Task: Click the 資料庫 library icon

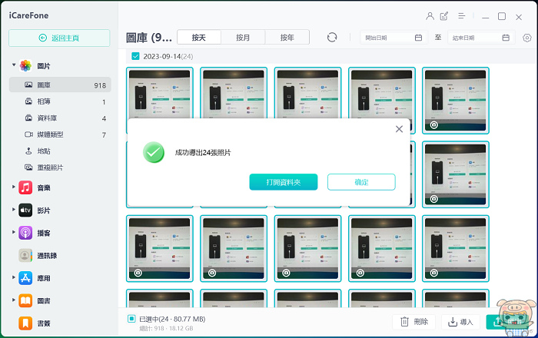Action: point(29,118)
